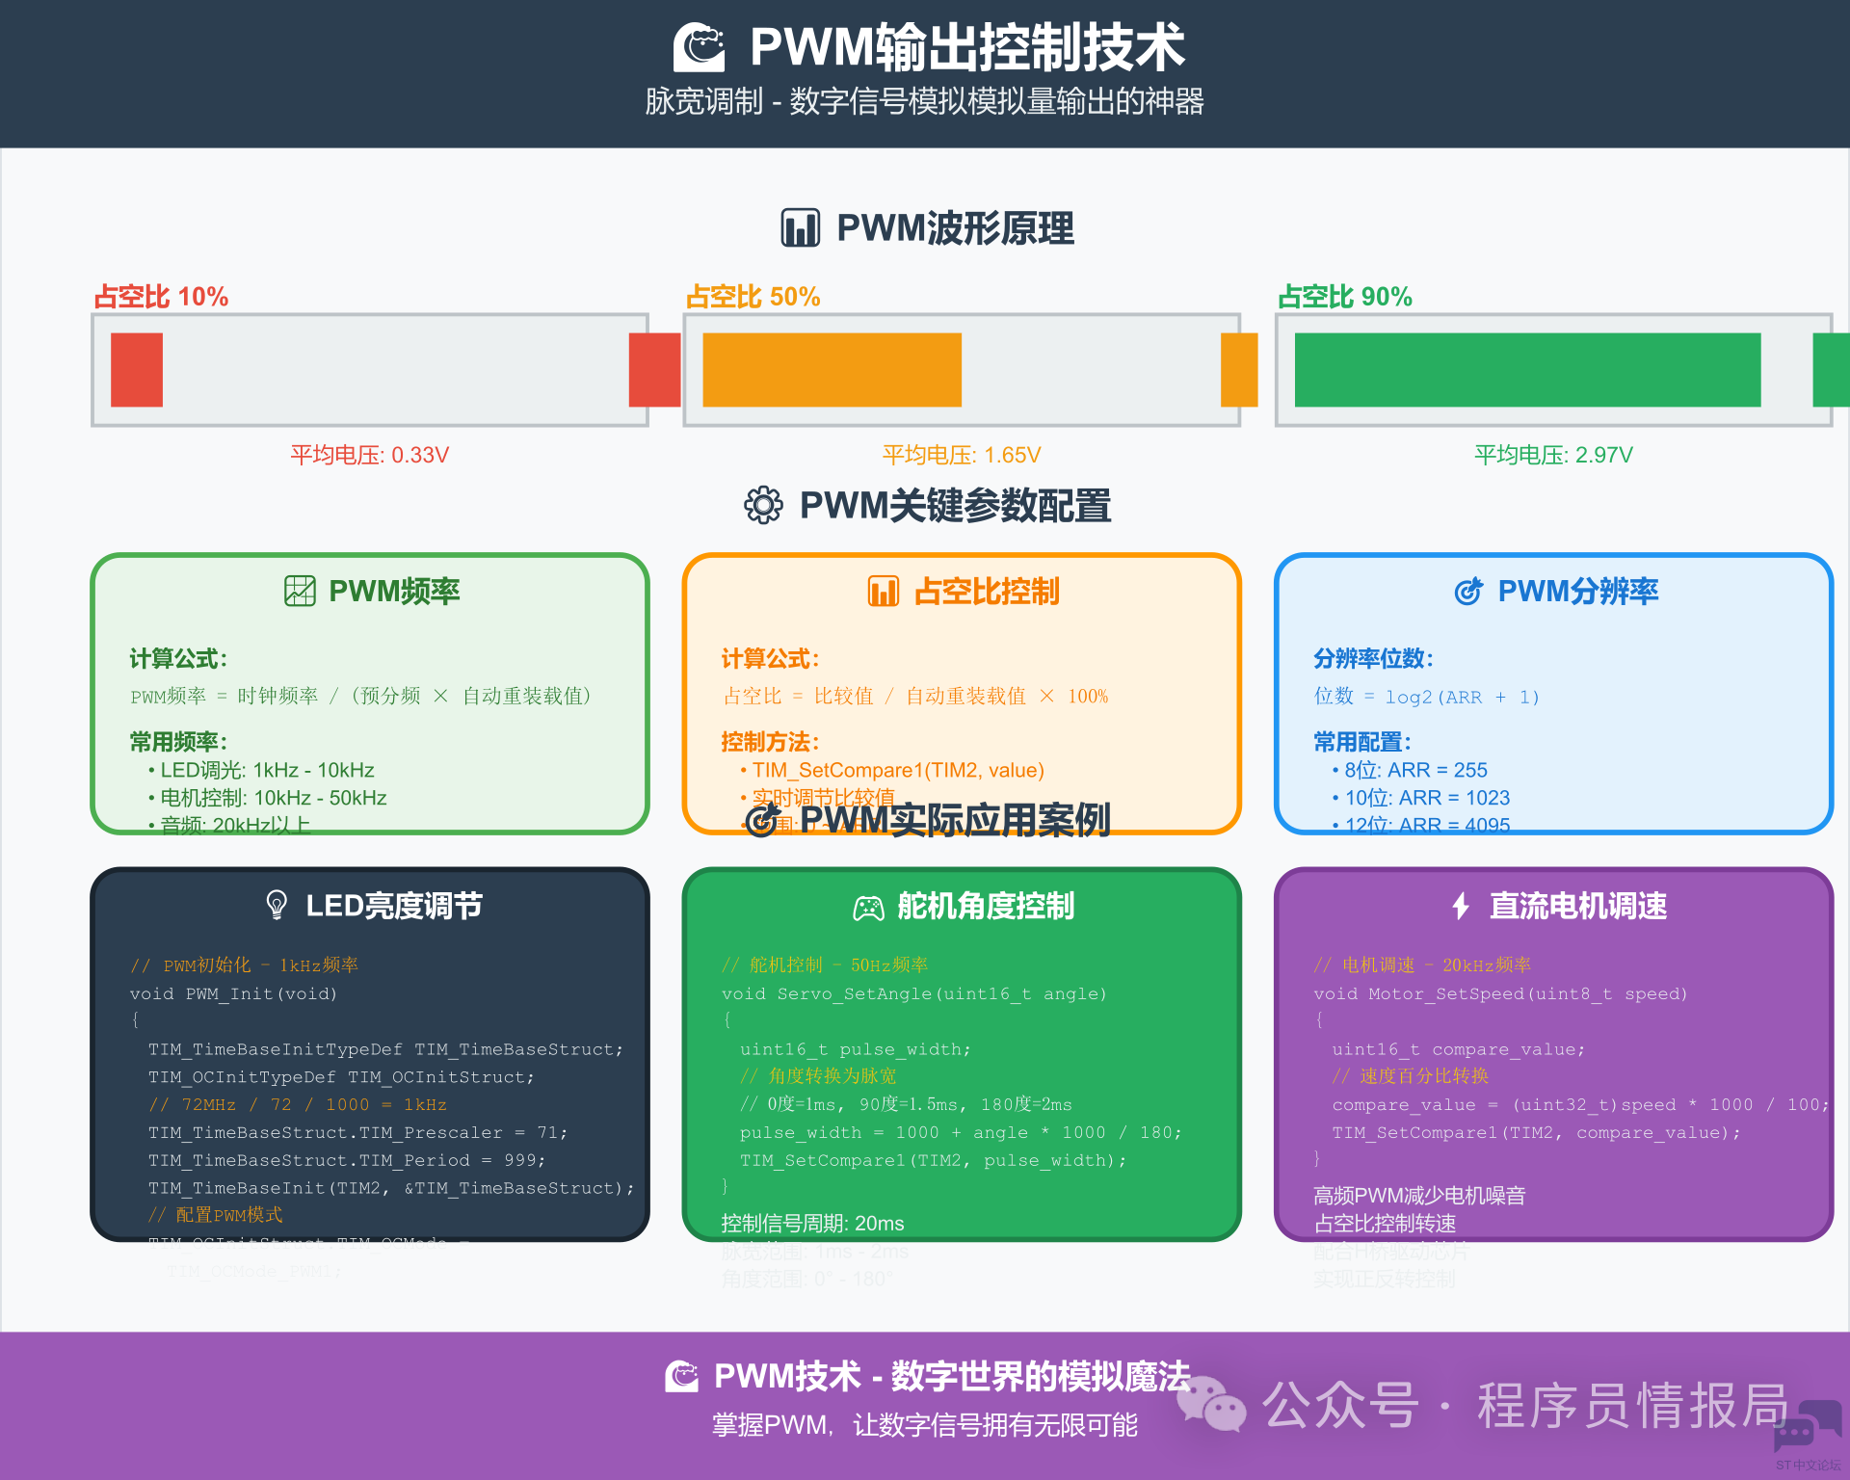This screenshot has height=1480, width=1850.
Task: Click the red 10% duty cycle pulse block
Action: pyautogui.click(x=137, y=370)
